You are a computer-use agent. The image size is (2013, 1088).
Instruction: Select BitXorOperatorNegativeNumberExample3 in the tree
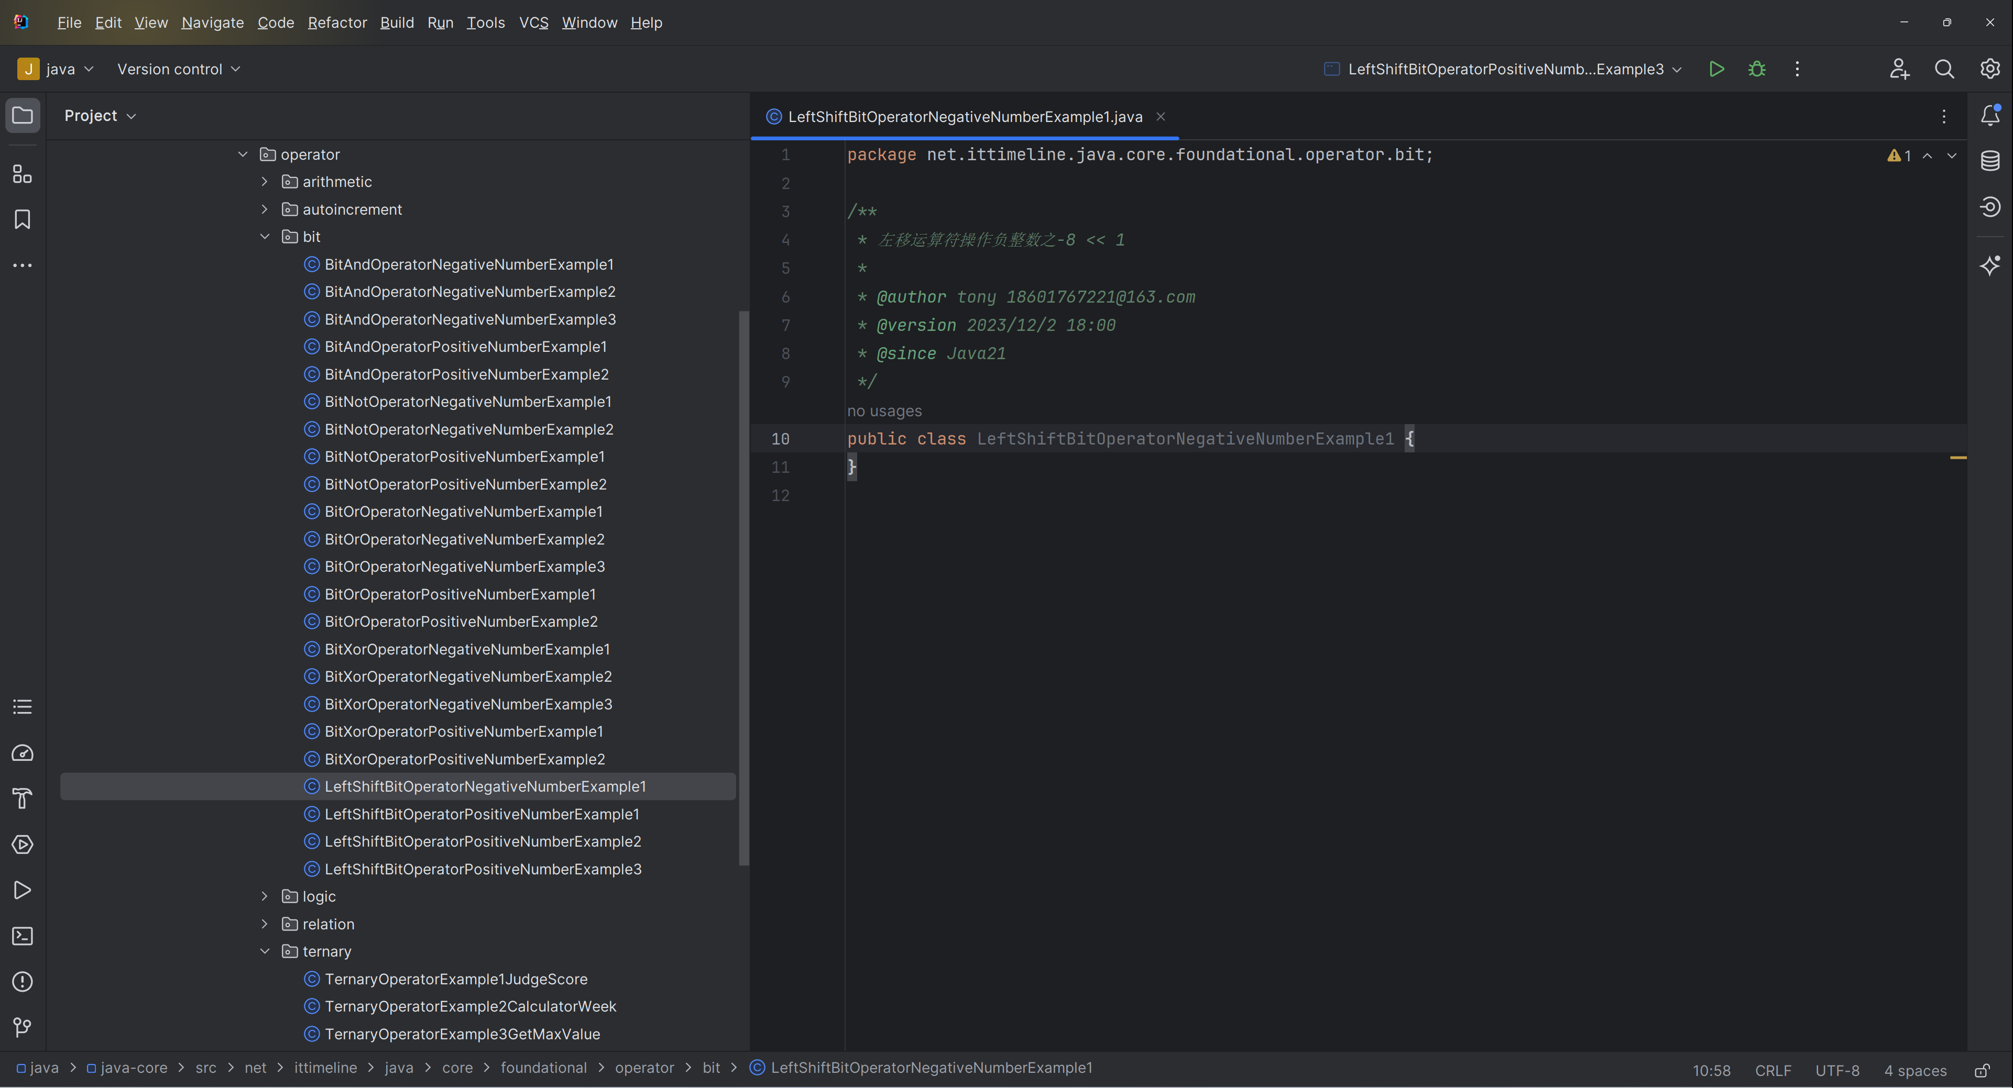point(468,705)
